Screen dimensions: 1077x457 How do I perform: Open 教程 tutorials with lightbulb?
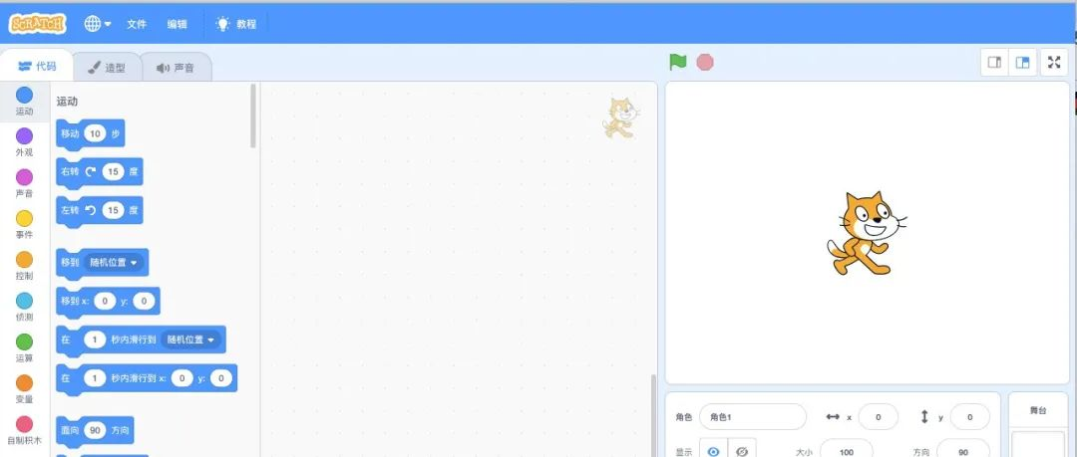[236, 24]
